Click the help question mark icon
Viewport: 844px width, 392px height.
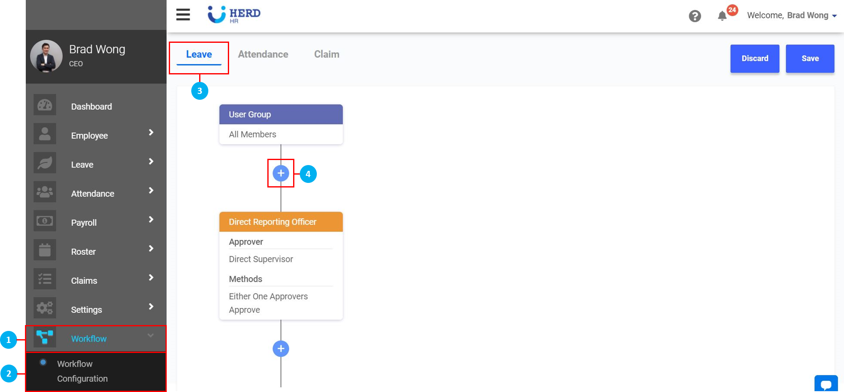pos(694,16)
